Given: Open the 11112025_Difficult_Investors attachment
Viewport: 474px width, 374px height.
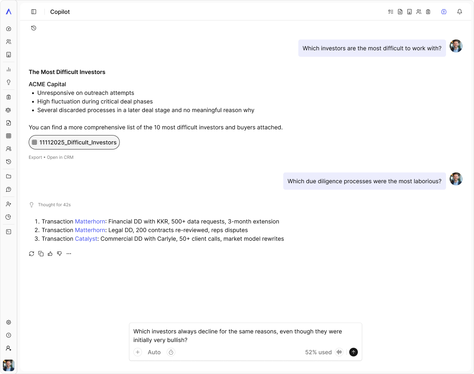Looking at the screenshot, I should coord(74,142).
